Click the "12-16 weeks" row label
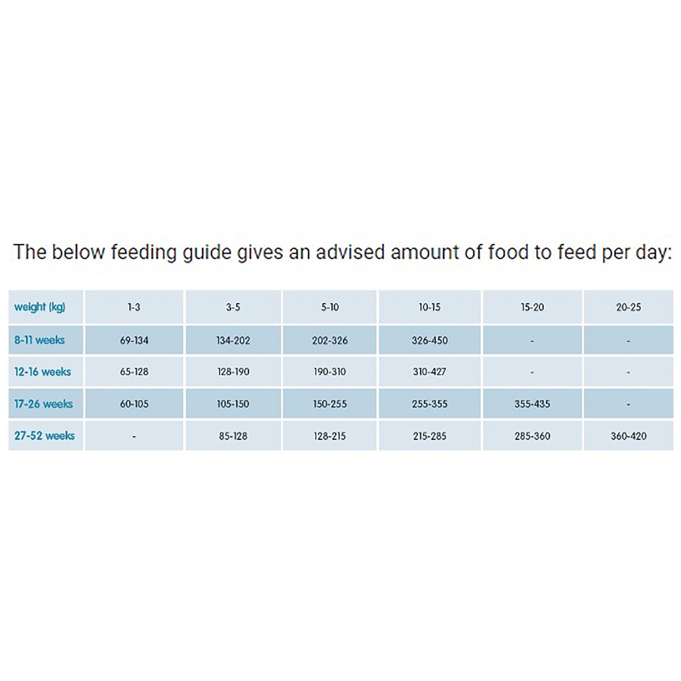This screenshot has height=681, width=681. click(43, 372)
